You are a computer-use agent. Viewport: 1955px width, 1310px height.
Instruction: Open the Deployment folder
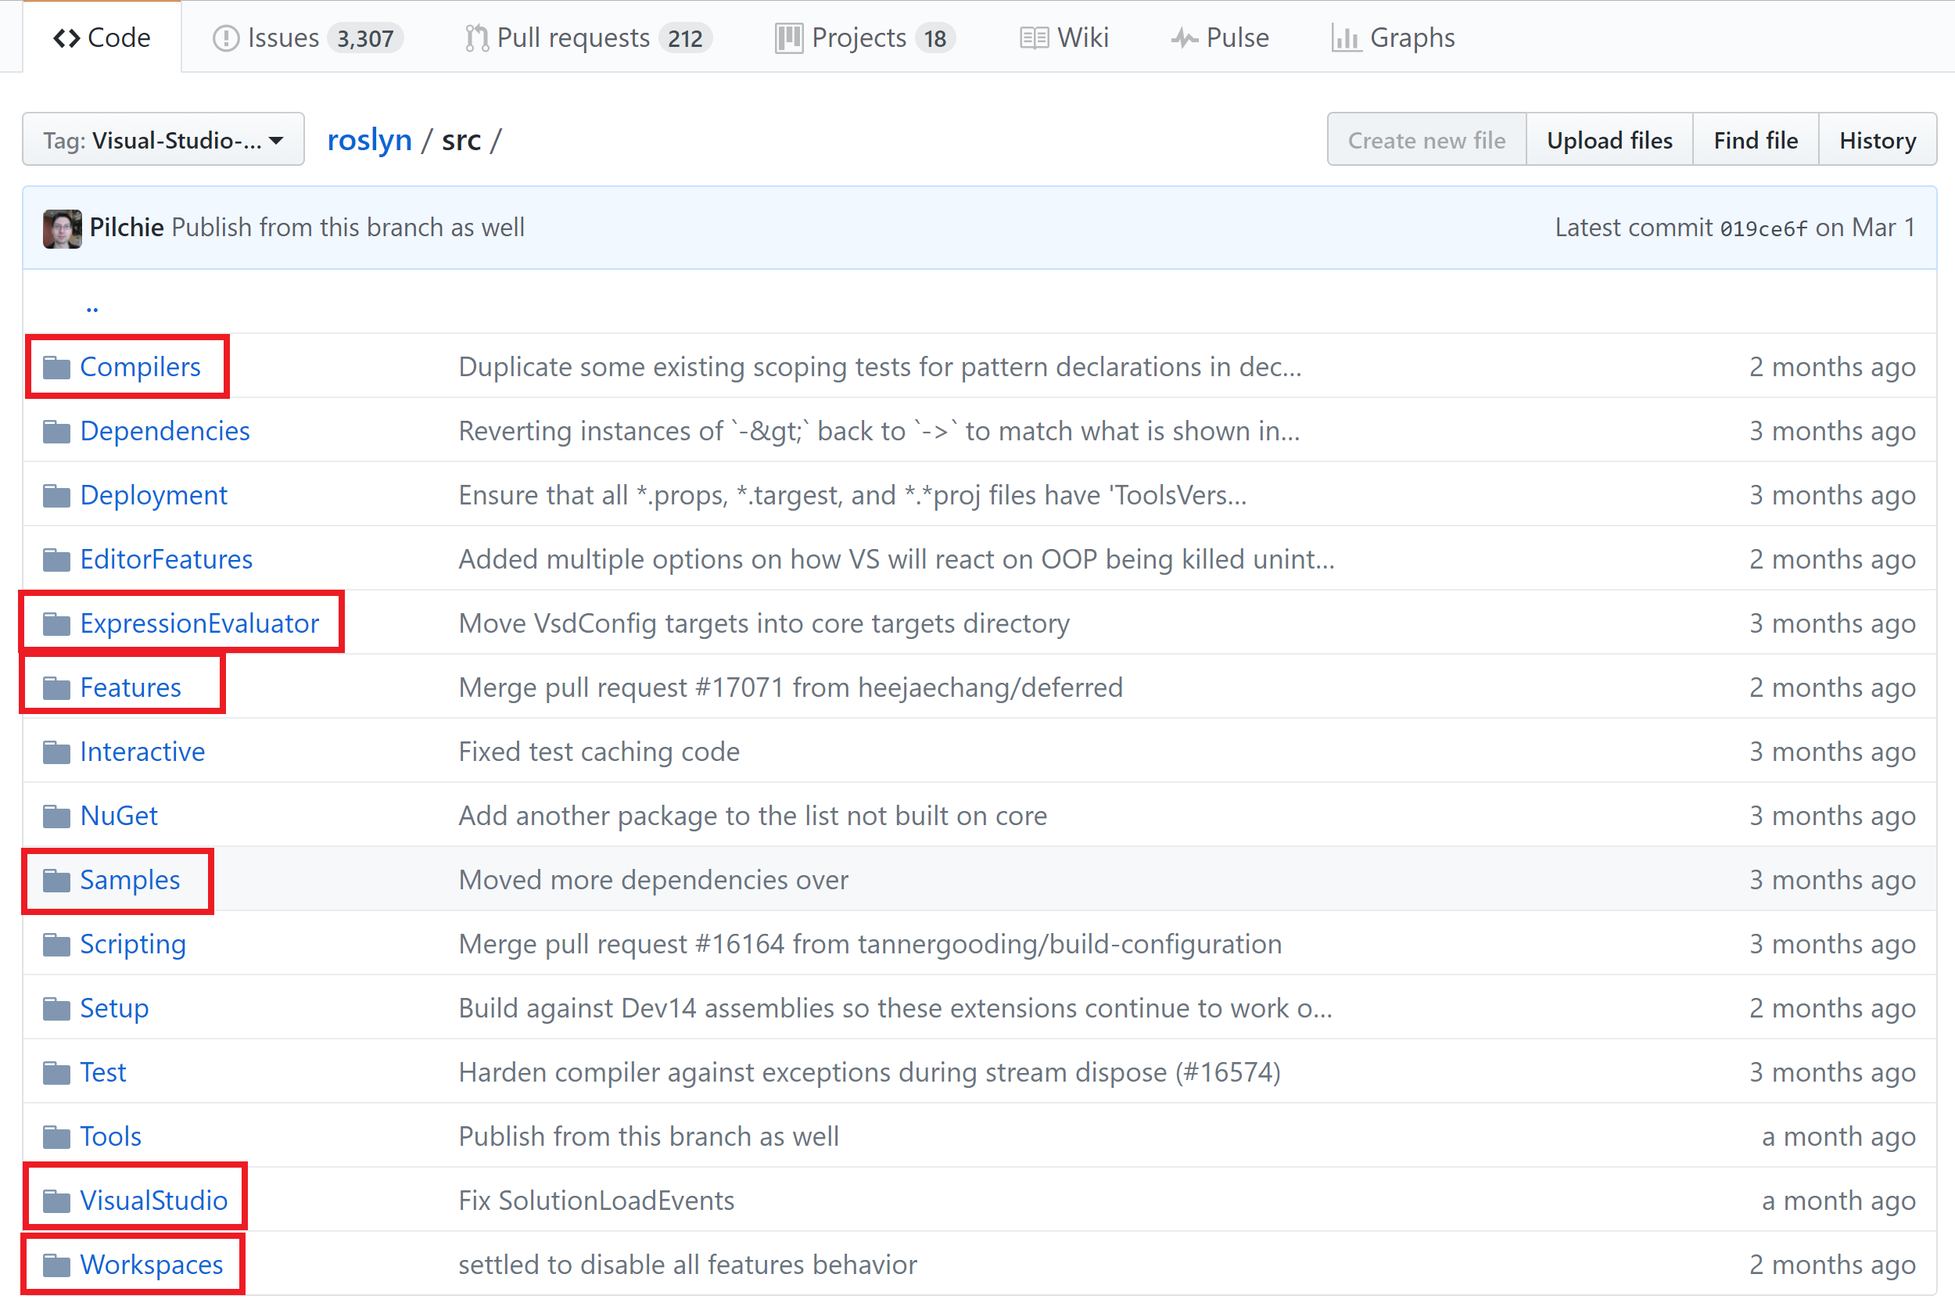pos(153,495)
